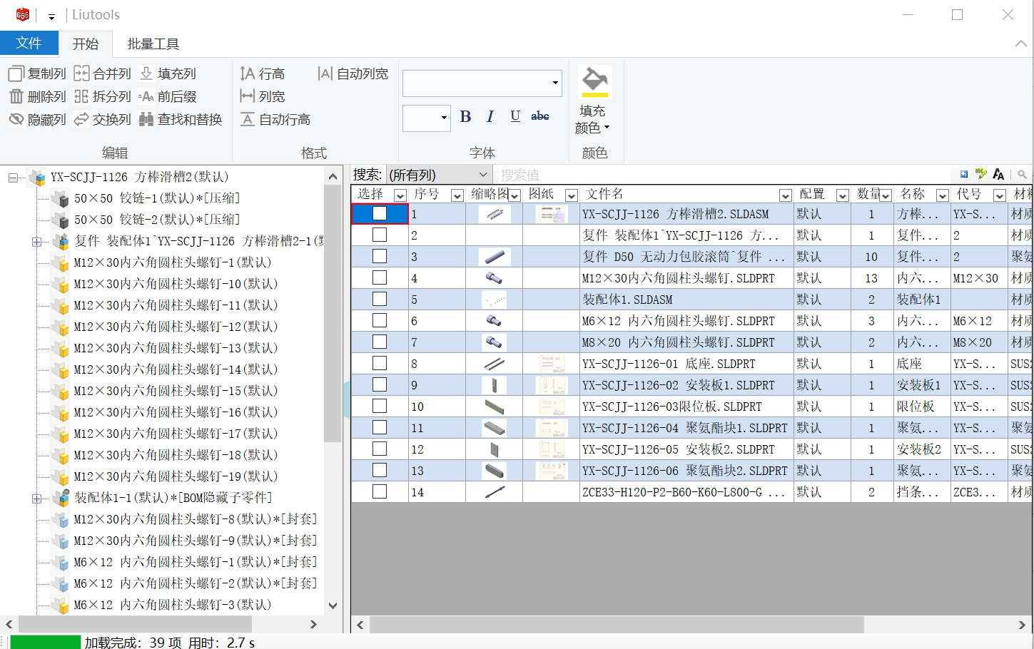Apply strikethrough with abc button
1034x649 pixels.
(x=540, y=116)
